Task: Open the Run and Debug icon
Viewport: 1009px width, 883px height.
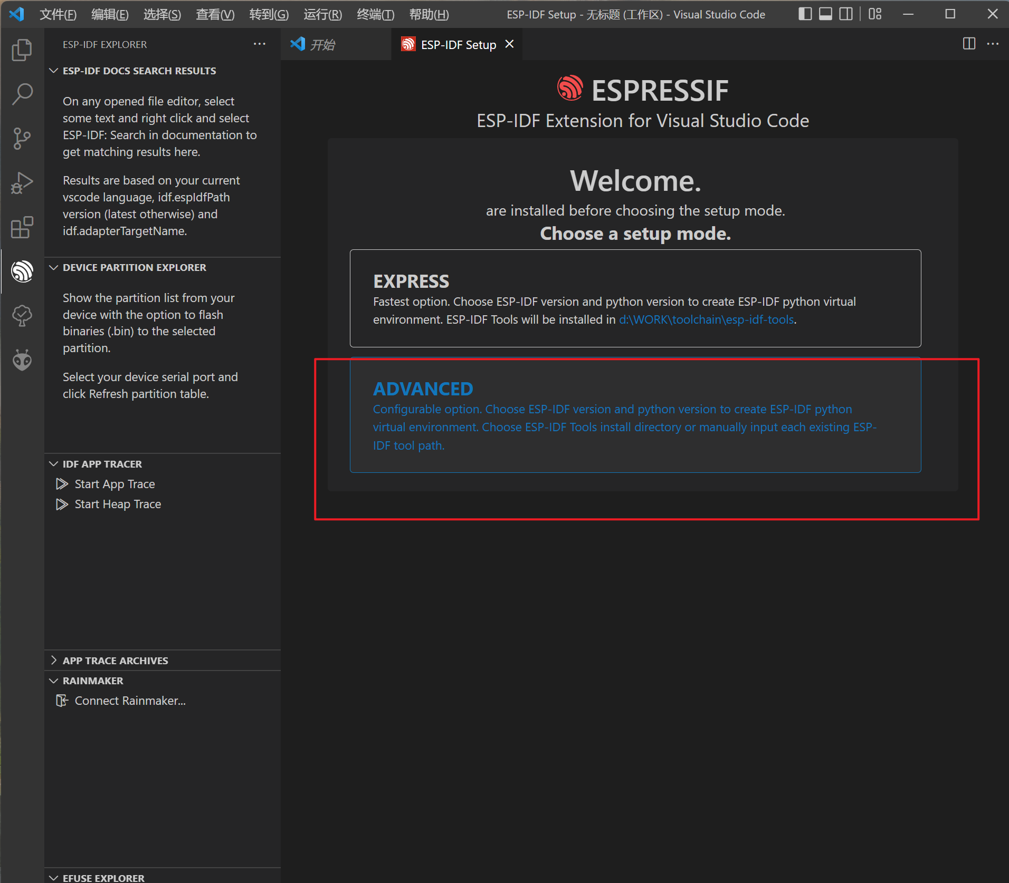Action: [x=22, y=183]
